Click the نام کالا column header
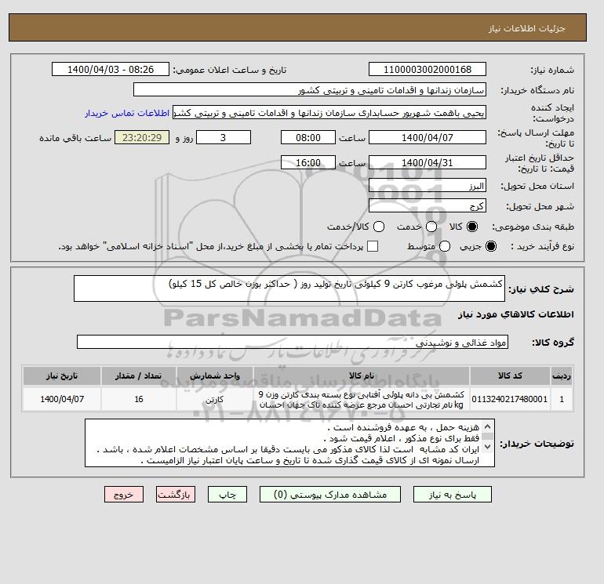Image resolution: width=604 pixels, height=584 pixels. point(362,375)
